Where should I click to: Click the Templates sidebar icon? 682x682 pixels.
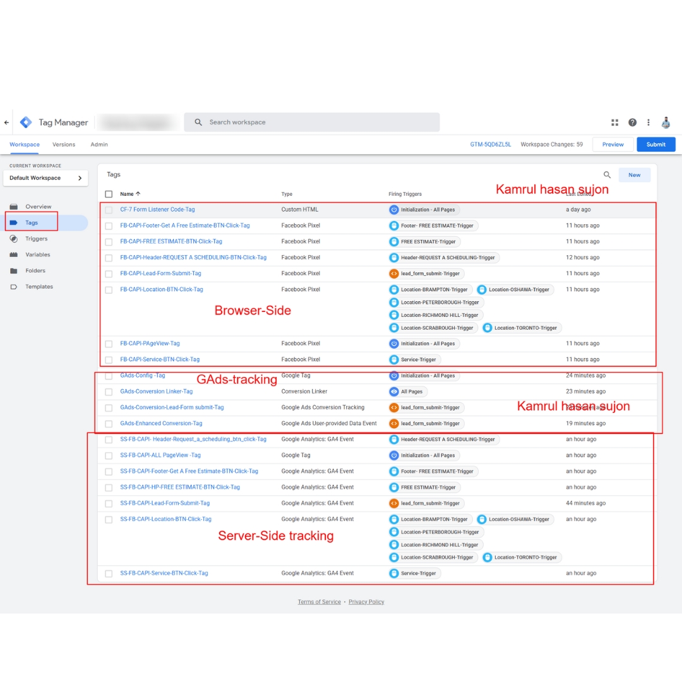14,287
